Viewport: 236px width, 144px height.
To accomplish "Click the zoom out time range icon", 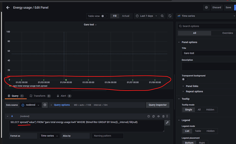I will [162, 16].
